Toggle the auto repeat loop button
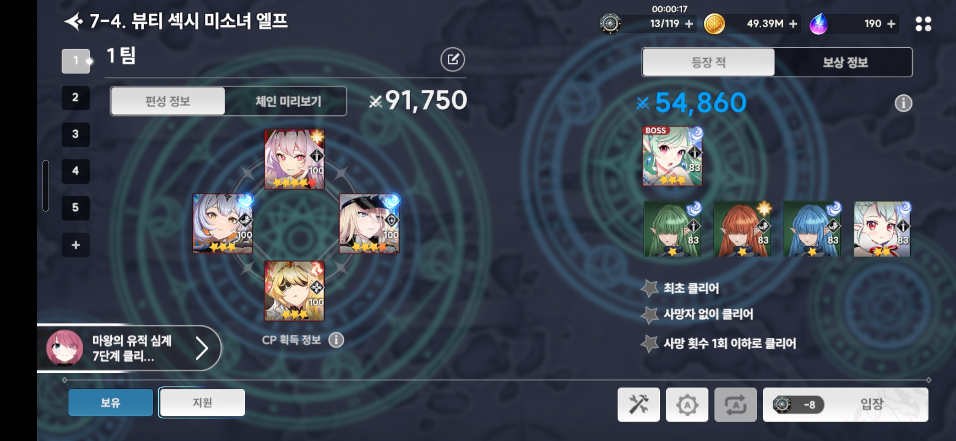The image size is (956, 441). (735, 405)
